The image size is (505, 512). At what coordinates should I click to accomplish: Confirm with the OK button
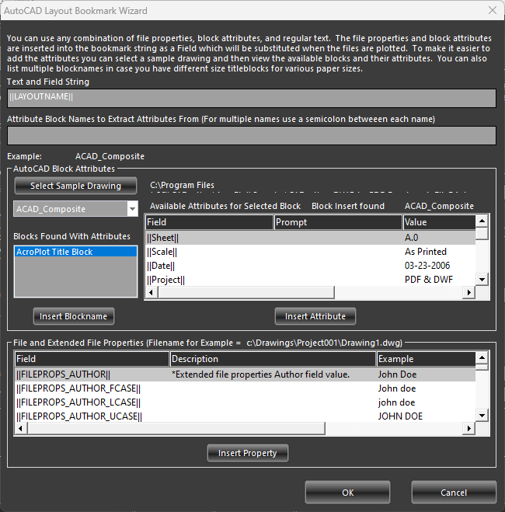[347, 492]
